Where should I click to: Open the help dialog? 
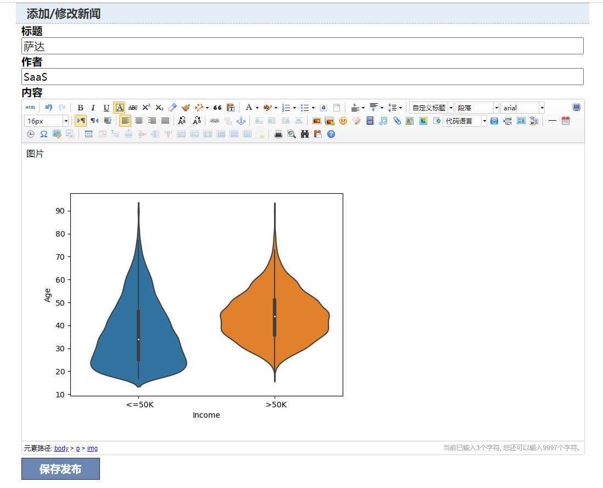click(x=331, y=134)
